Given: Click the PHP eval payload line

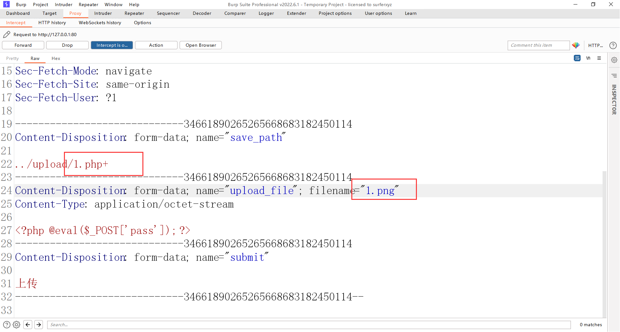Looking at the screenshot, I should tap(102, 230).
